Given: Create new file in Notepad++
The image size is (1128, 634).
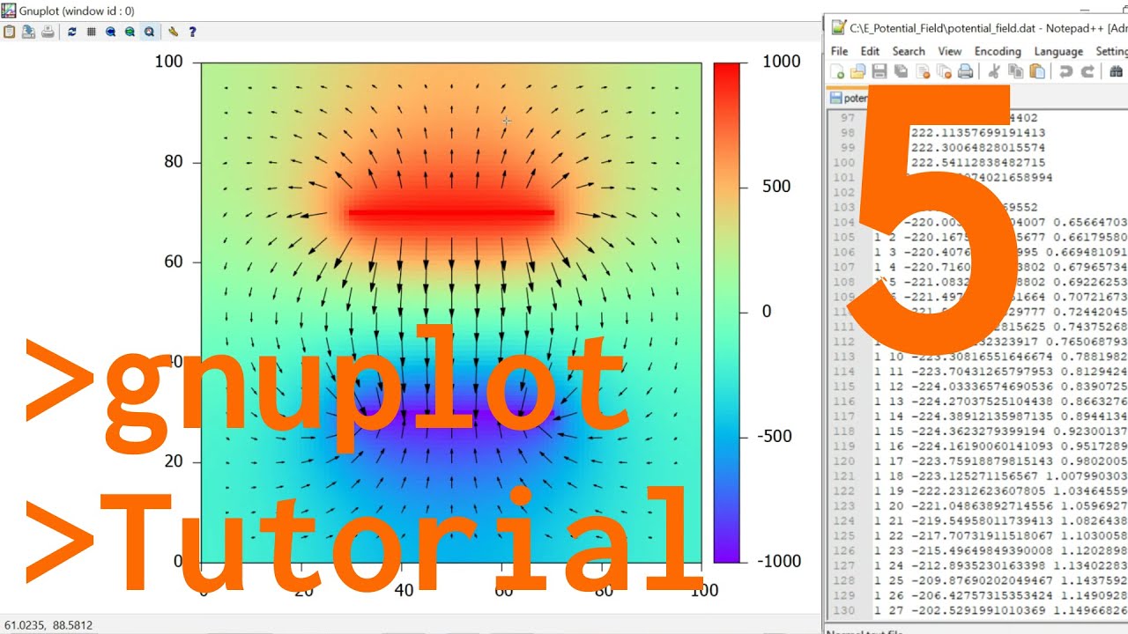Looking at the screenshot, I should pyautogui.click(x=837, y=72).
